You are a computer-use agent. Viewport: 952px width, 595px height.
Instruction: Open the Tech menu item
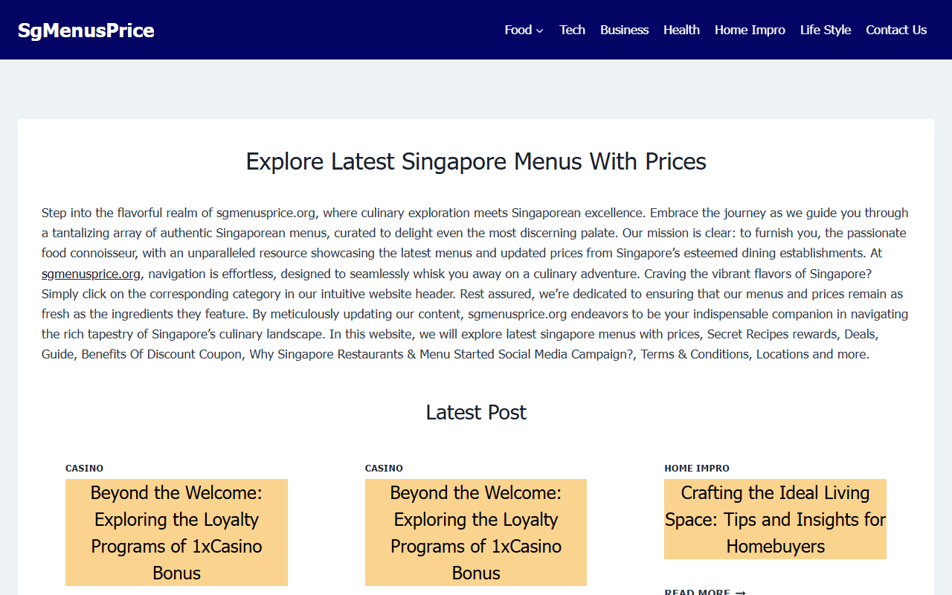(572, 30)
